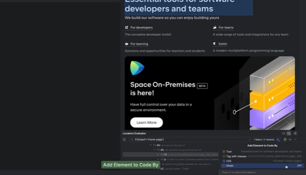This screenshot has height=175, width=306.
Task: Click the Learn More button
Action: [x=147, y=122]
